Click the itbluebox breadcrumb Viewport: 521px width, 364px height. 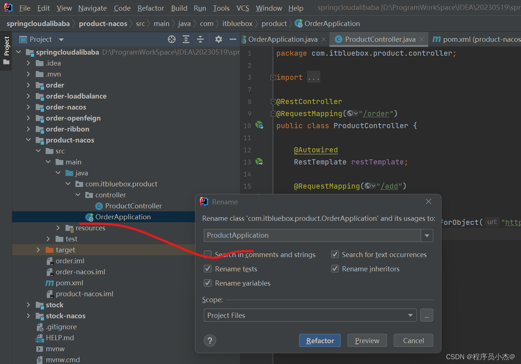[237, 24]
